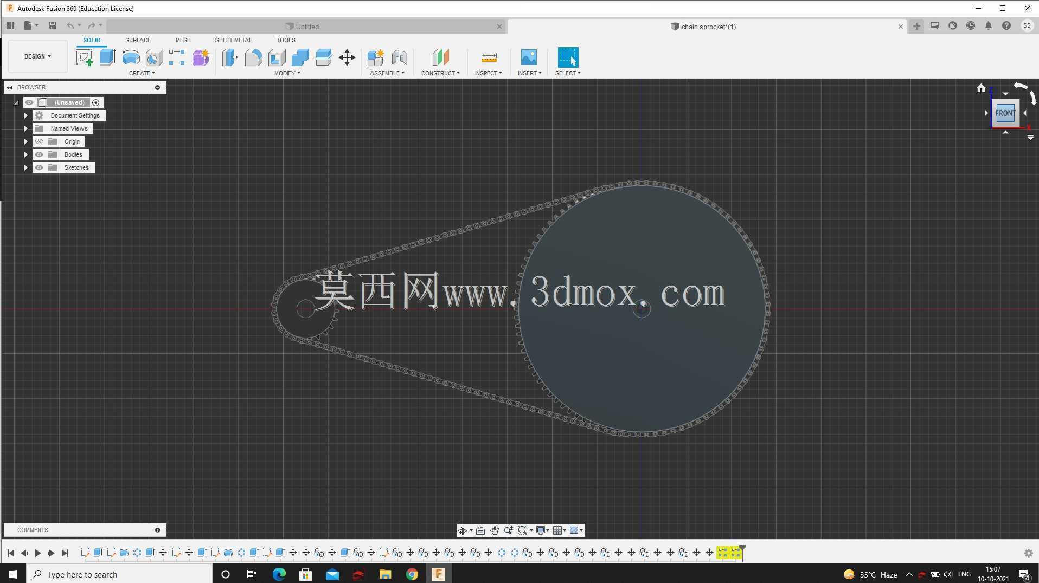This screenshot has width=1039, height=583.
Task: Expand the Origin node
Action: tap(25, 141)
